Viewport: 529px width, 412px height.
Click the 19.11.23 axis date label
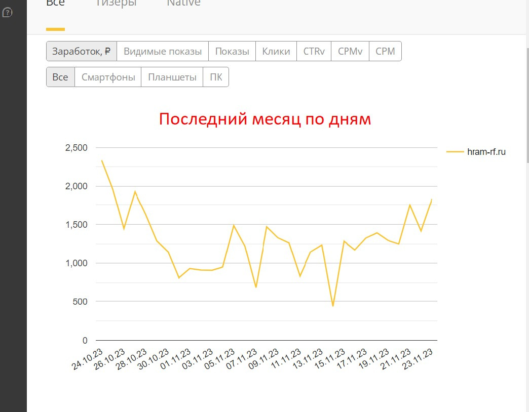(x=374, y=359)
